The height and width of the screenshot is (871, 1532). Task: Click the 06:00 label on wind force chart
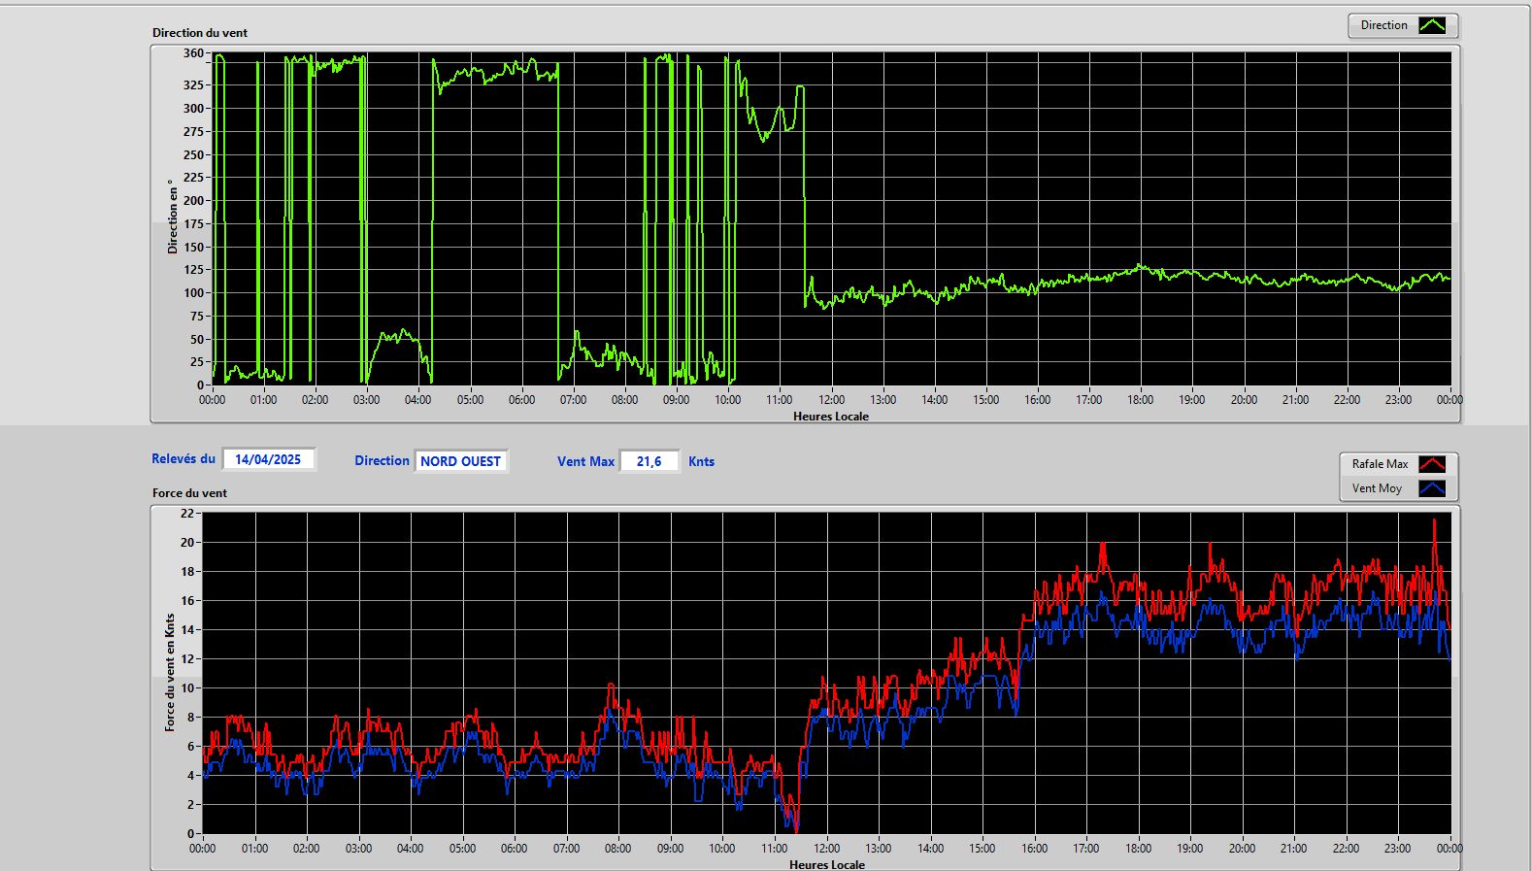coord(515,848)
